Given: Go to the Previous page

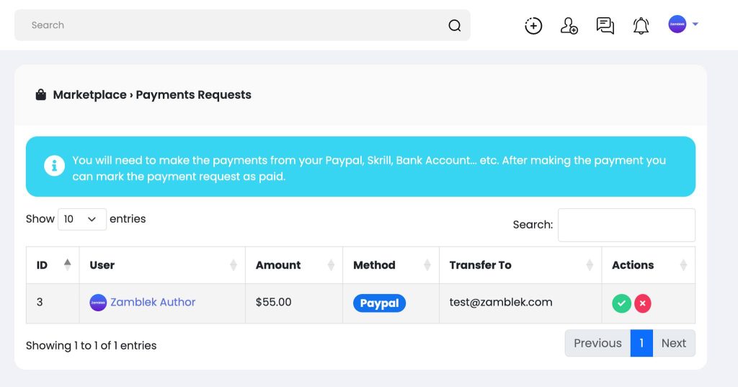Looking at the screenshot, I should coord(597,343).
